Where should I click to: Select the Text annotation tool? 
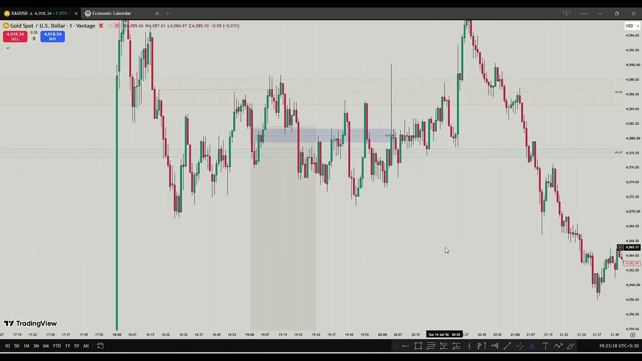click(x=545, y=346)
